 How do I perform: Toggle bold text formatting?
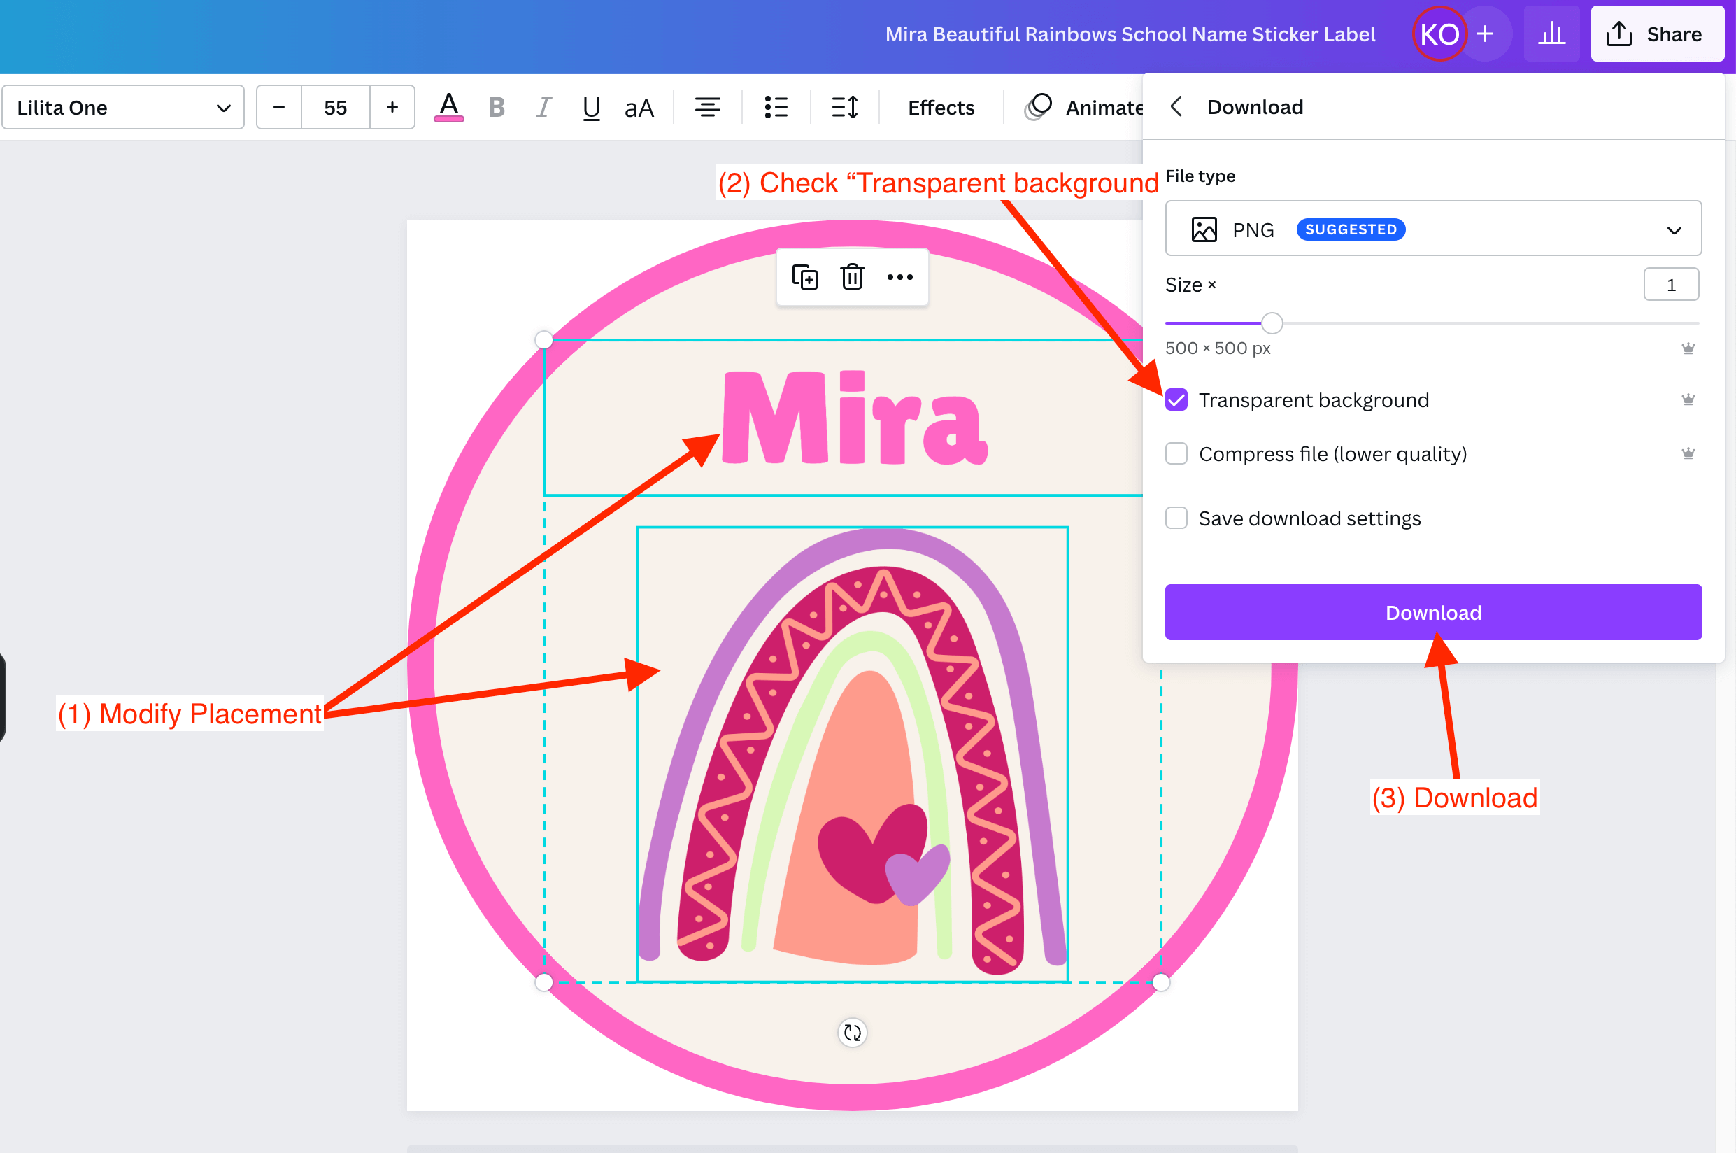496,108
